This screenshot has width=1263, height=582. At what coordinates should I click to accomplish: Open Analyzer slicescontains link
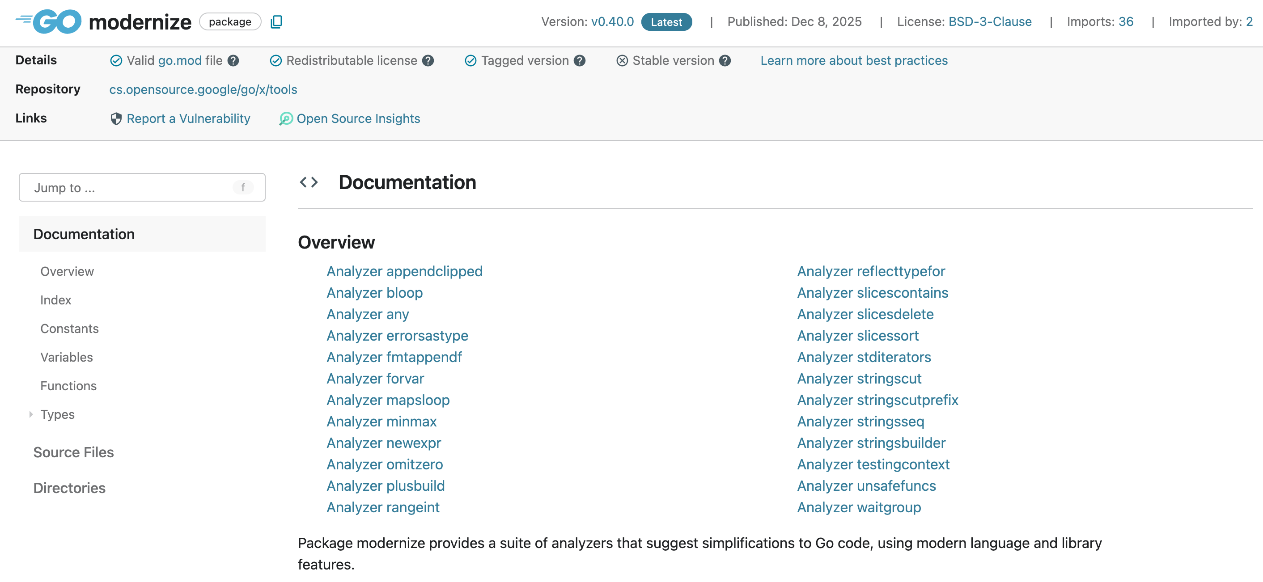point(872,292)
